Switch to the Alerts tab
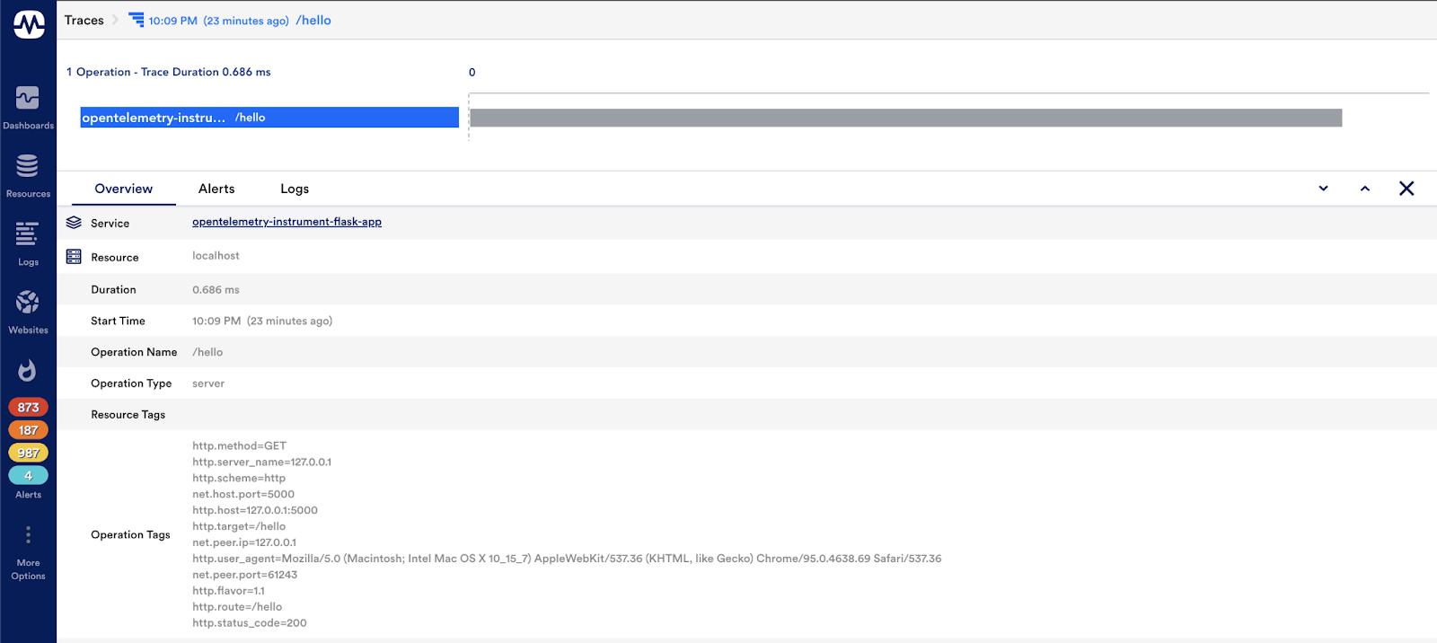The image size is (1437, 643). click(216, 189)
